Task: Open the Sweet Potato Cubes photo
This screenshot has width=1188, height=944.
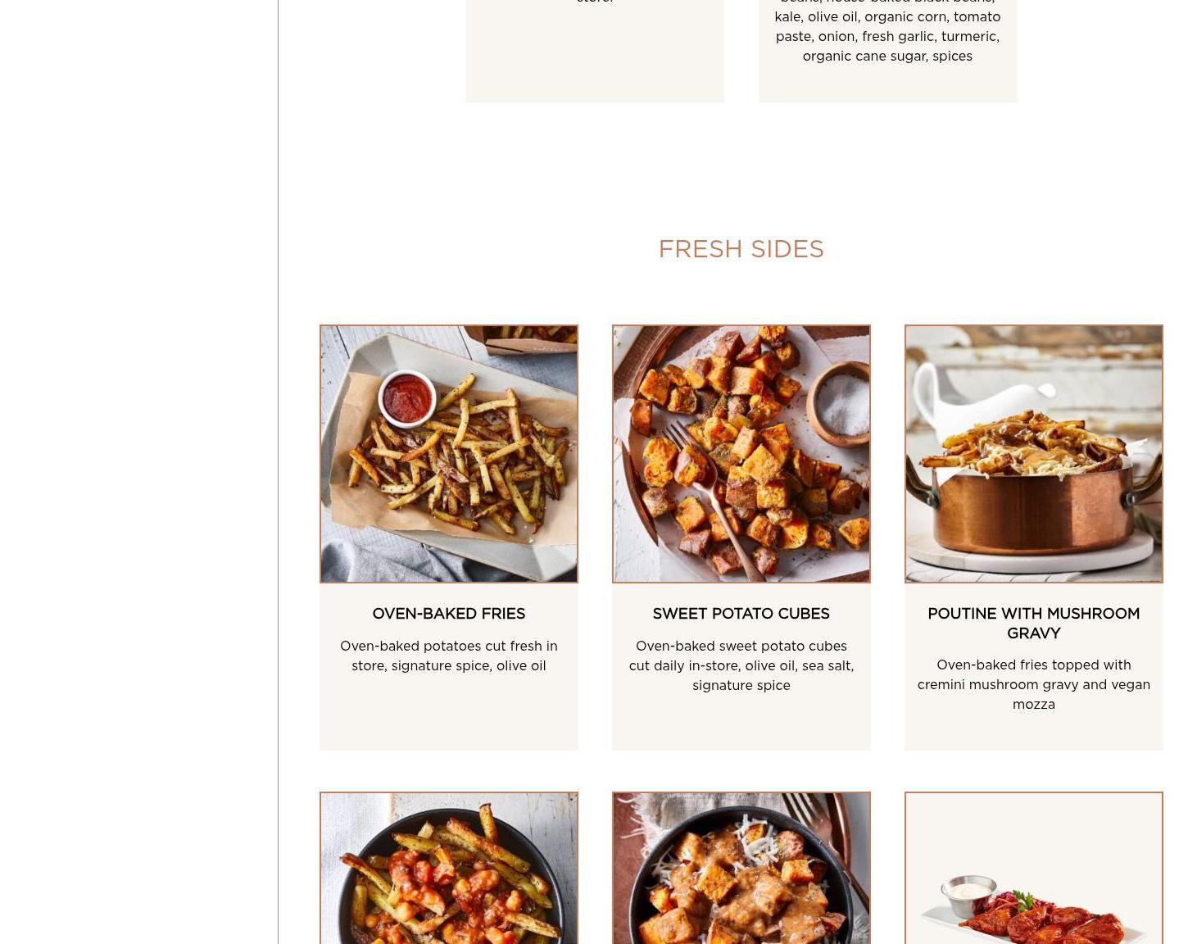Action: pyautogui.click(x=741, y=454)
